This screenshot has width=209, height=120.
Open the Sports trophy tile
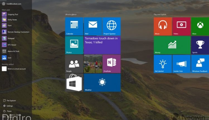pyautogui.click(x=200, y=45)
